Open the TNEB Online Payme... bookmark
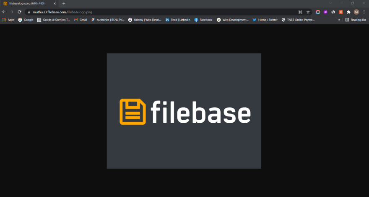The image size is (369, 197). (298, 20)
